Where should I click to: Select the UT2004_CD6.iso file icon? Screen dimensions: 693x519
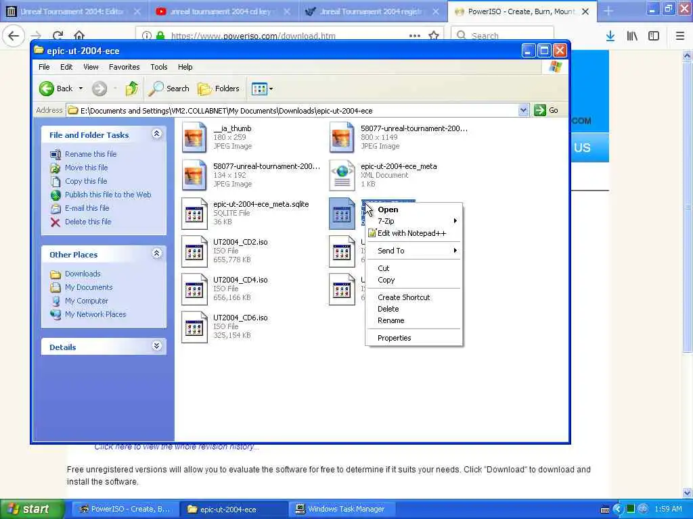click(x=194, y=327)
